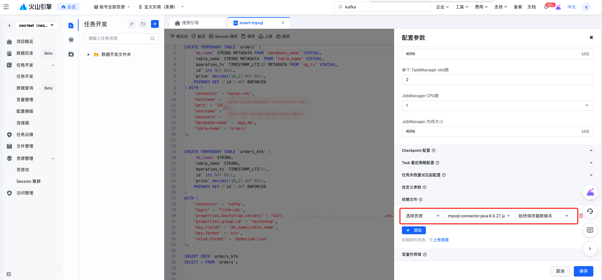This screenshot has width=602, height=280.
Task: Open the 账号全部资源 dropdown
Action: point(112,7)
